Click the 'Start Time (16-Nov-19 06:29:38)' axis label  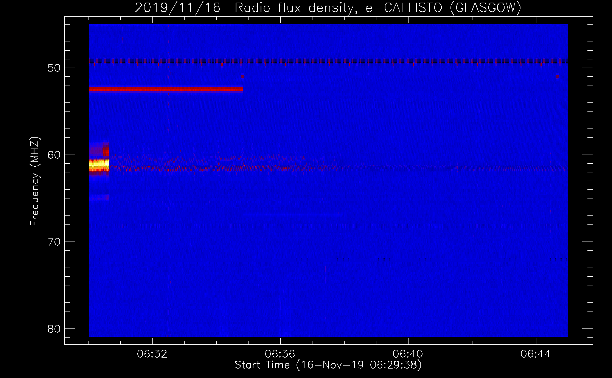point(328,365)
